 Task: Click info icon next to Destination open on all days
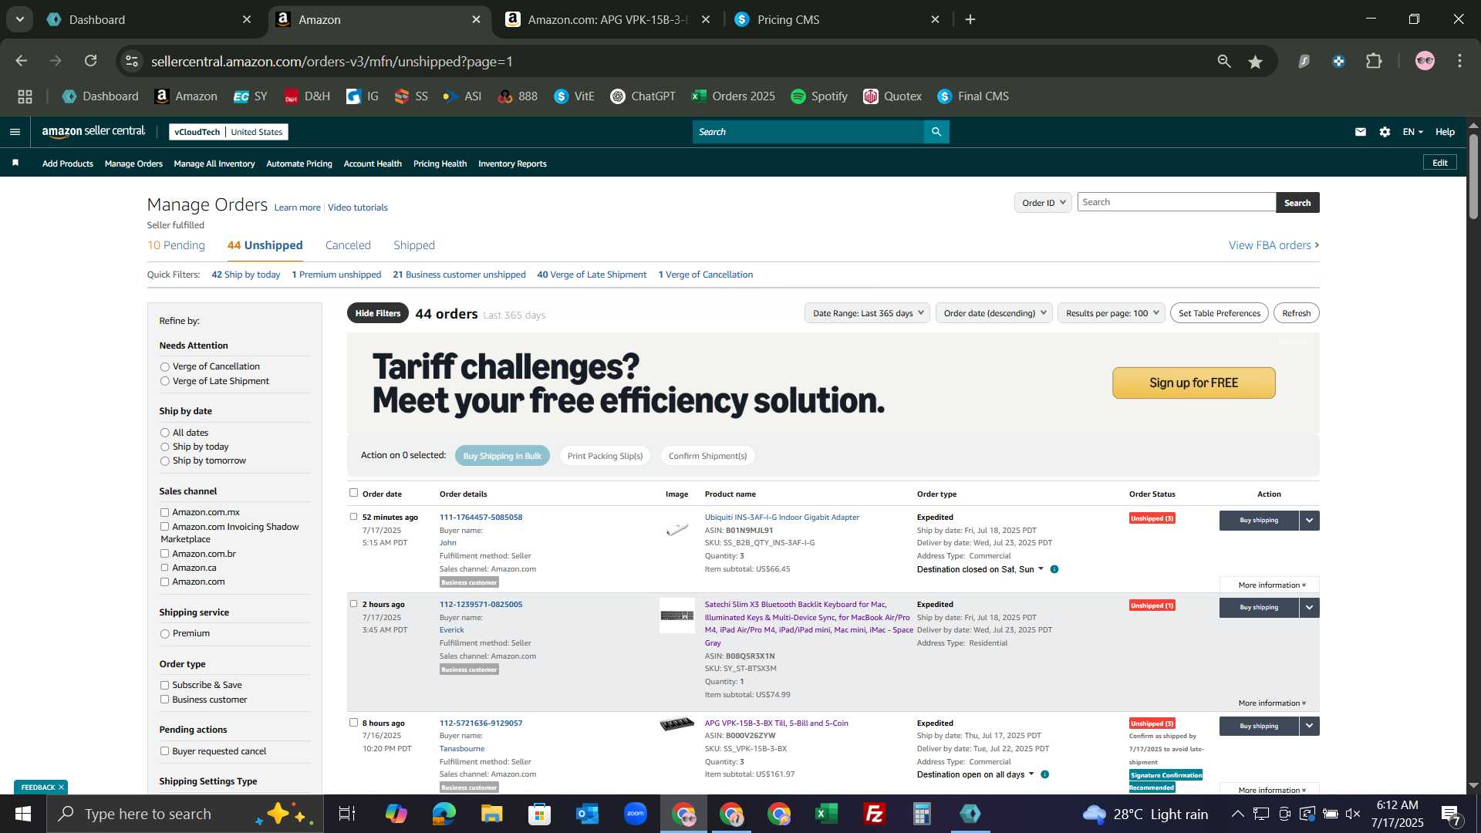point(1045,774)
